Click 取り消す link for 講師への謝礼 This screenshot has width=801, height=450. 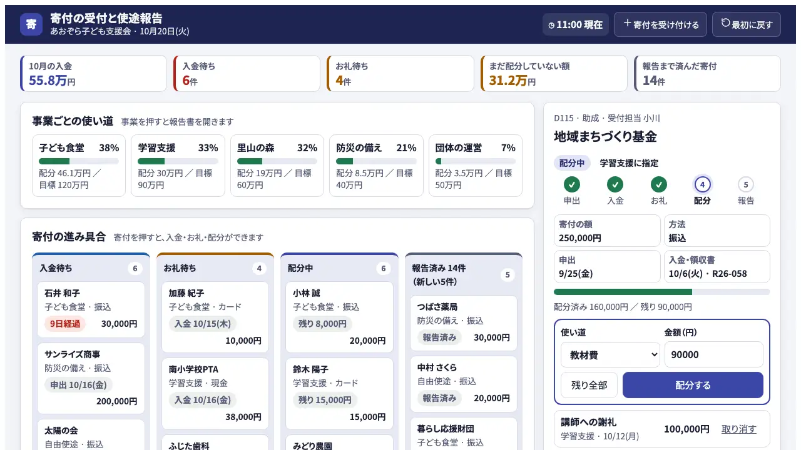pos(738,429)
